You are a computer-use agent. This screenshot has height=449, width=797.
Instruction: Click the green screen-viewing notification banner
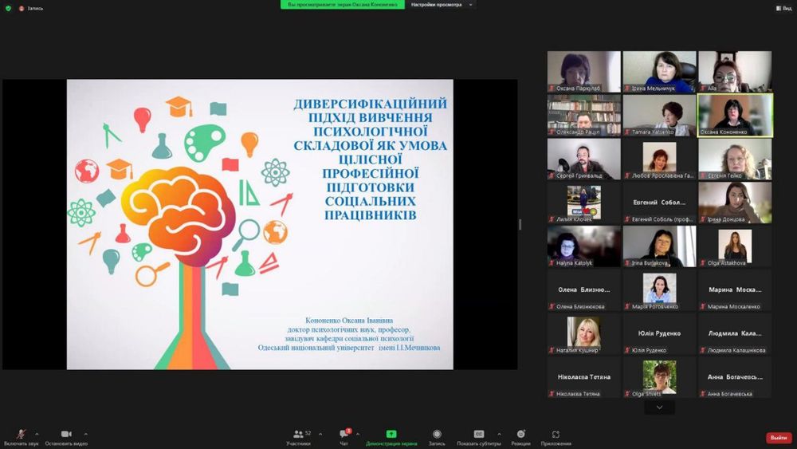pyautogui.click(x=342, y=5)
